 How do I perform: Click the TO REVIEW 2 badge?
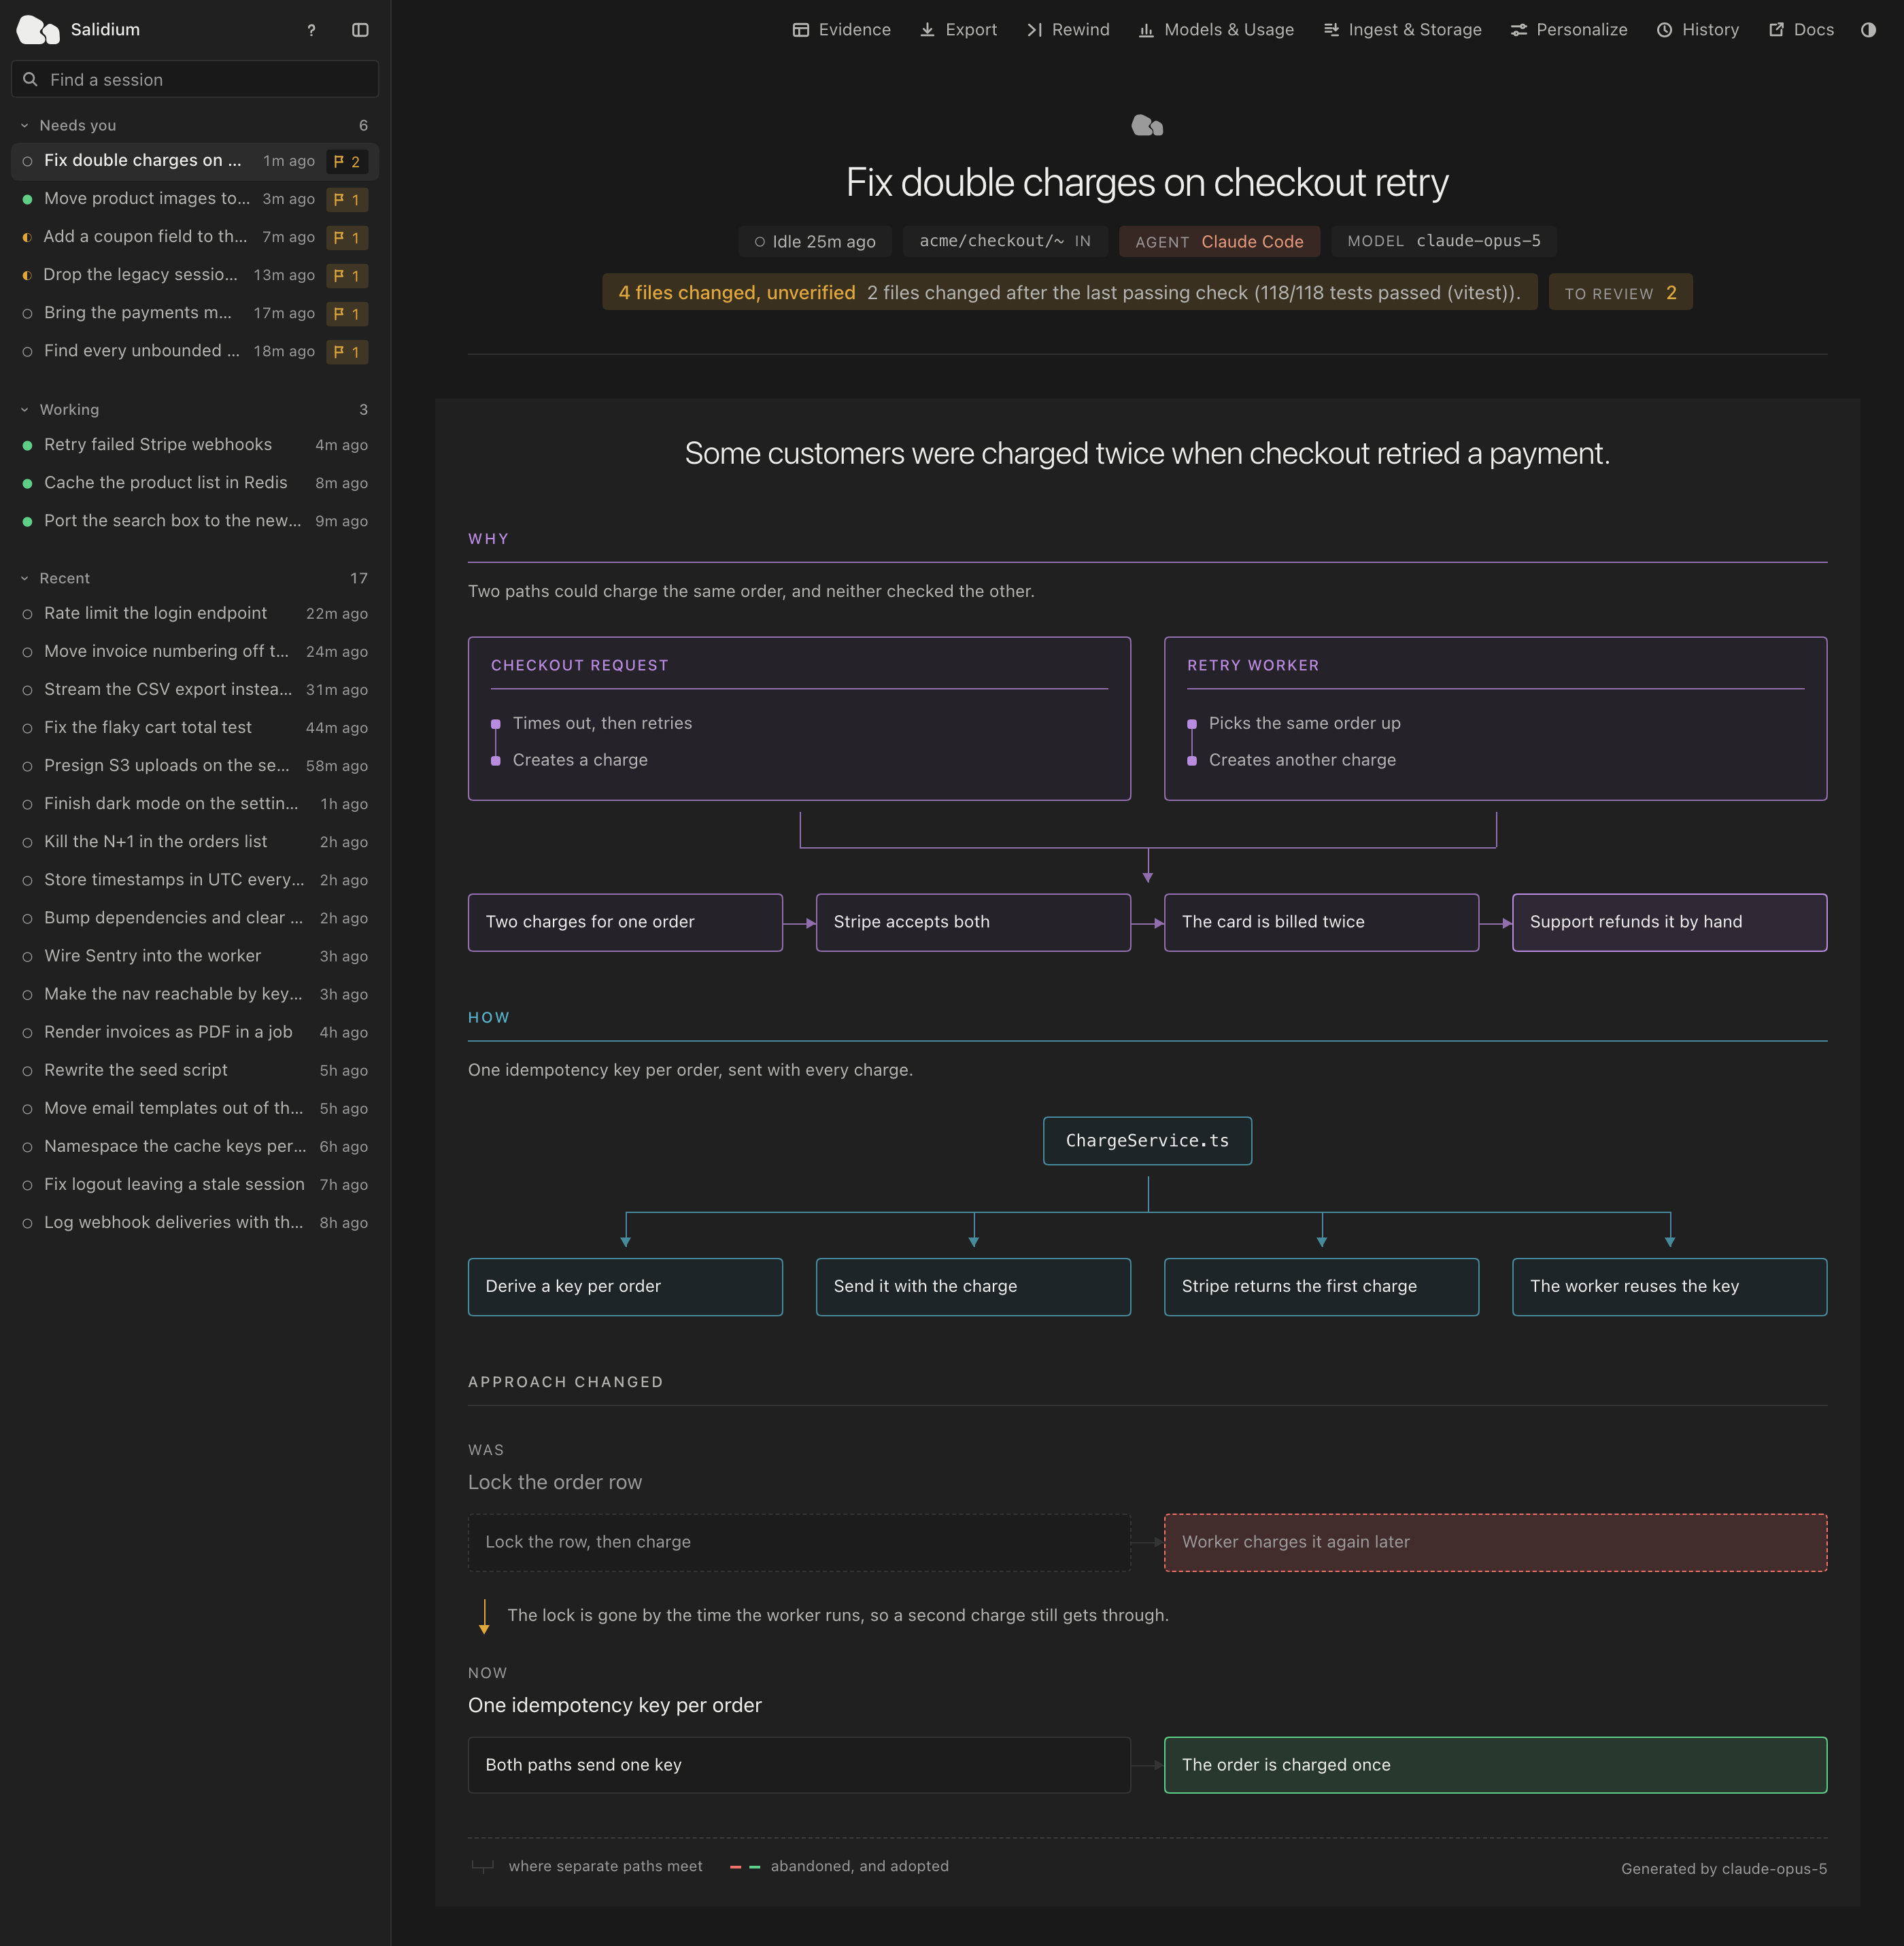(1620, 292)
